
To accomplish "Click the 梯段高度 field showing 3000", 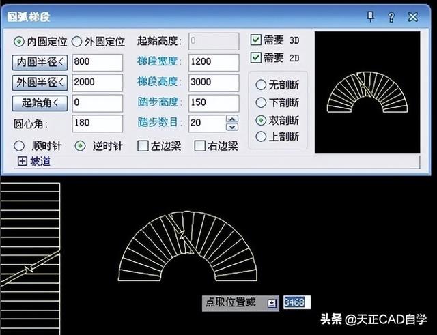I will pos(214,83).
